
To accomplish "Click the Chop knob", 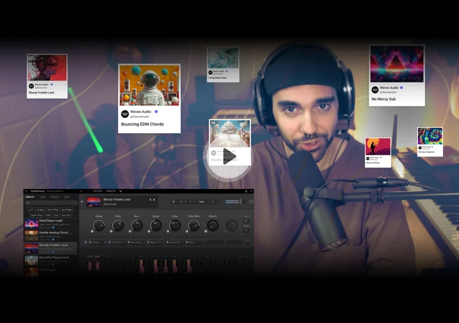I will point(175,225).
